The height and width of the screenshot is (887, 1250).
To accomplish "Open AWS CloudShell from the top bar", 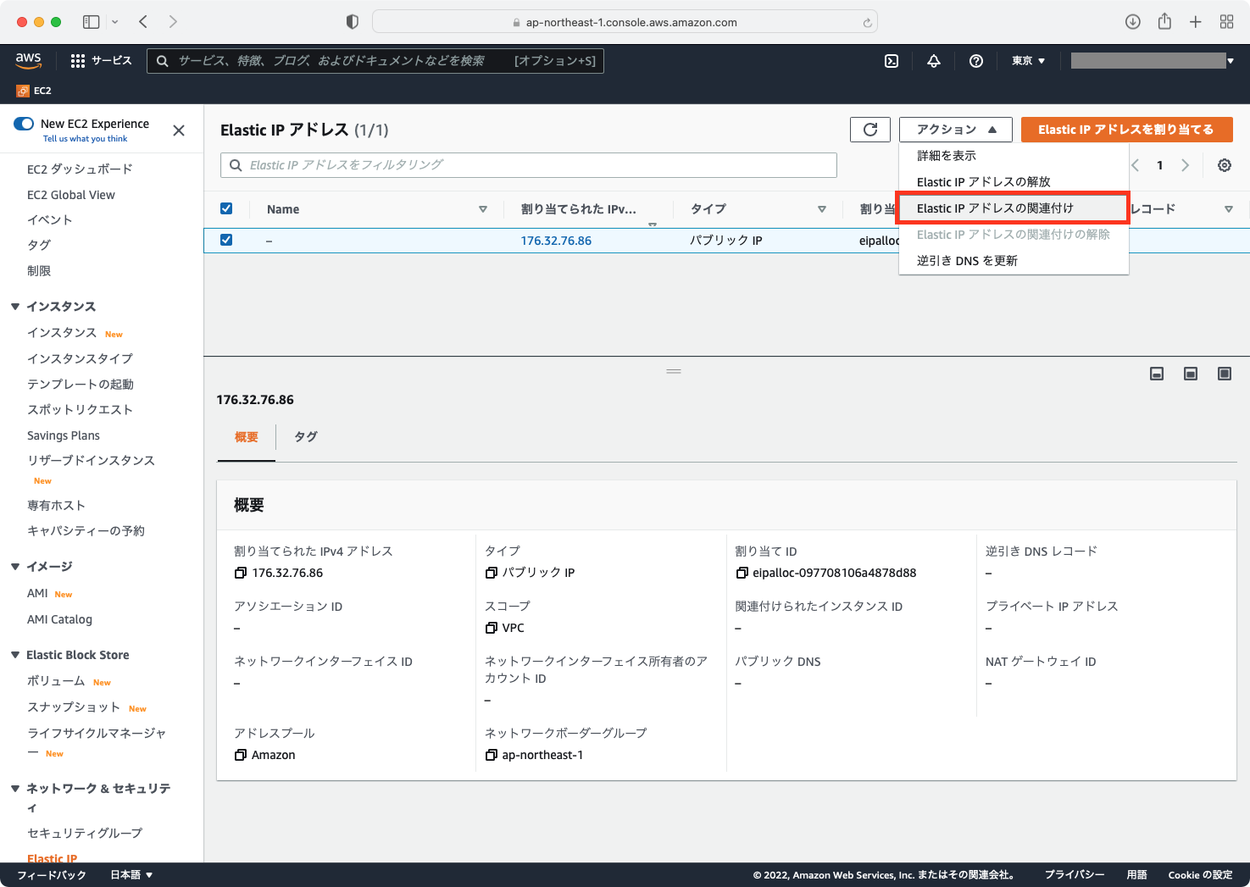I will [891, 61].
